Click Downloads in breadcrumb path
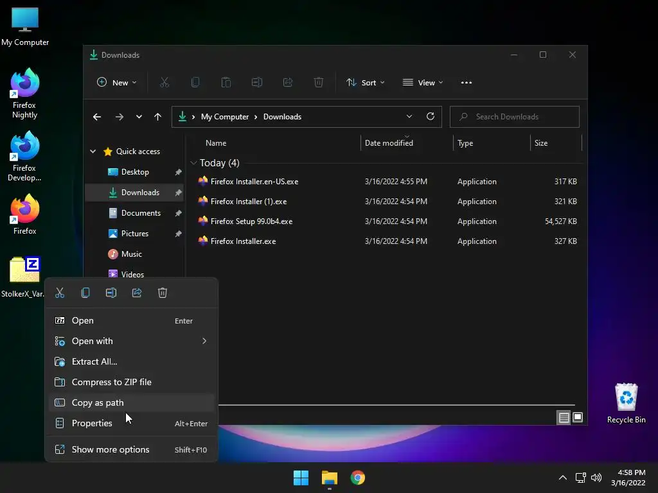 282,117
